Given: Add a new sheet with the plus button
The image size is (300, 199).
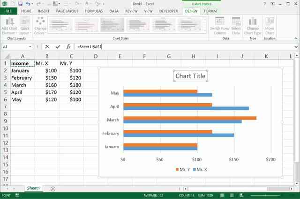Looking at the screenshot, I should [x=53, y=189].
